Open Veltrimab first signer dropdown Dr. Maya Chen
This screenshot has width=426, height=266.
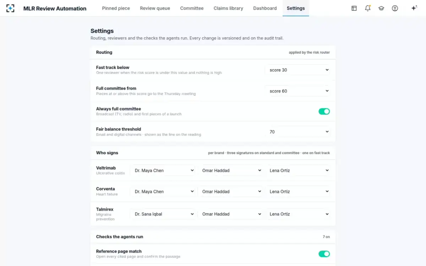163,171
